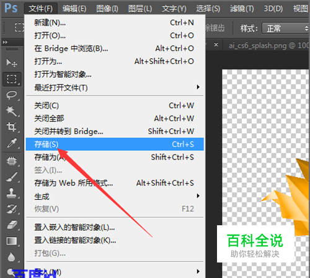
Task: Select the Magic Wand tool
Action: coord(12,111)
